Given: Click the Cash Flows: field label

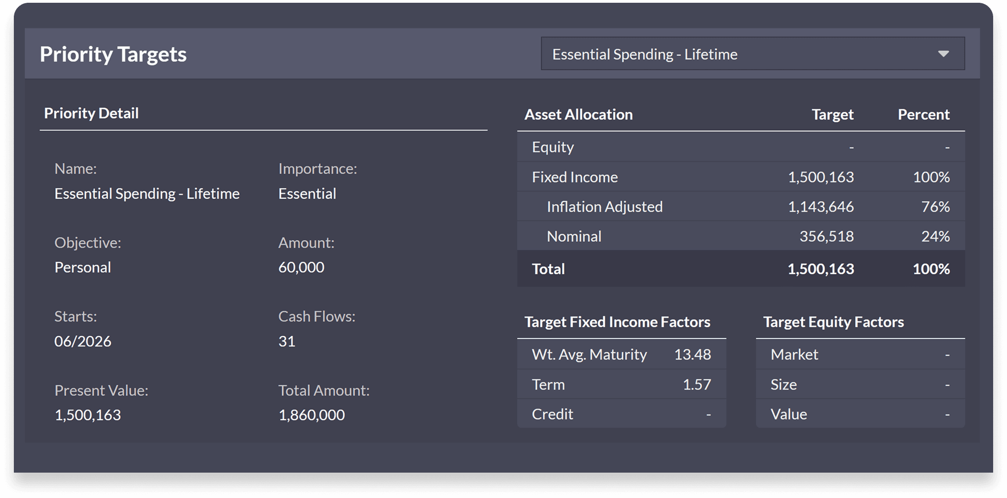Looking at the screenshot, I should click(317, 317).
